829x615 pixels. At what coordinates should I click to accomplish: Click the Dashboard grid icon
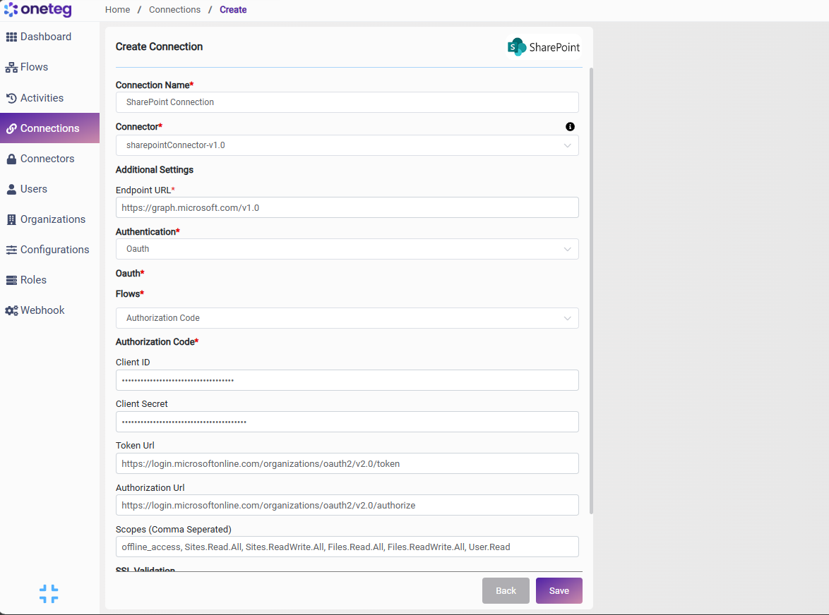pyautogui.click(x=11, y=37)
